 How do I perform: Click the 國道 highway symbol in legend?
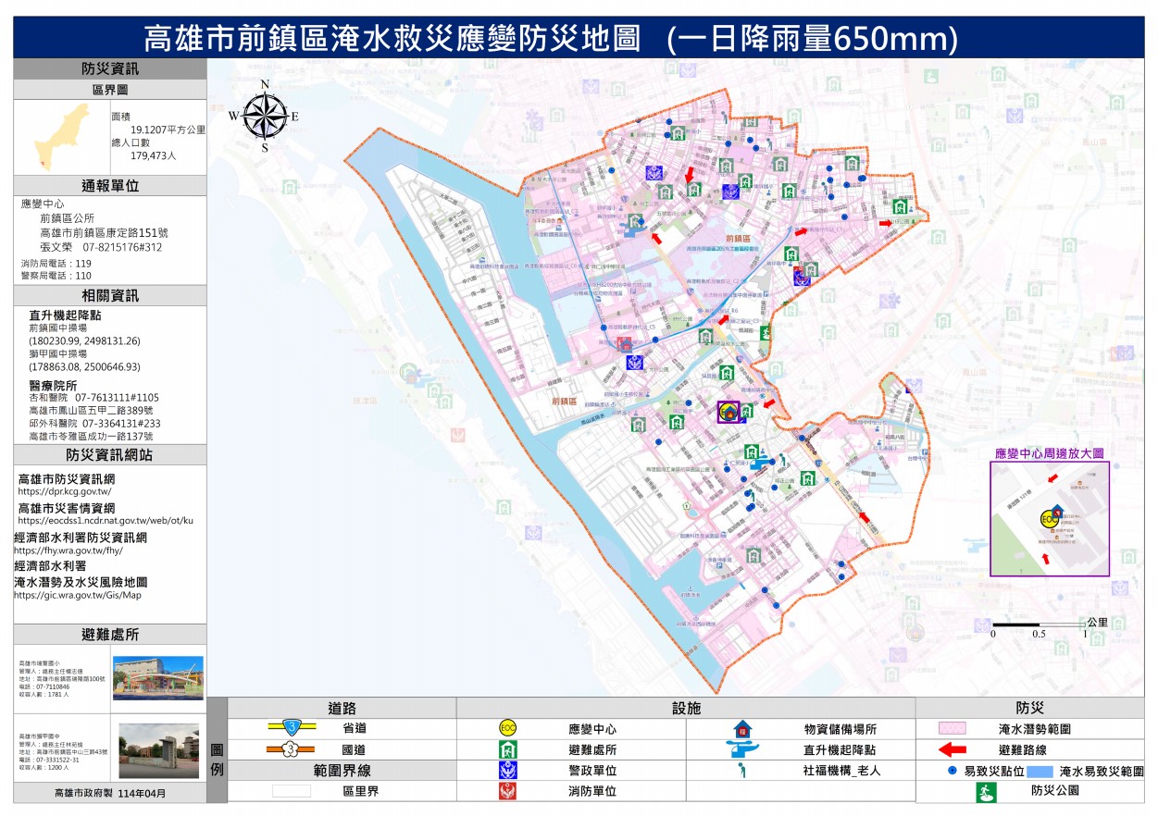pyautogui.click(x=292, y=748)
